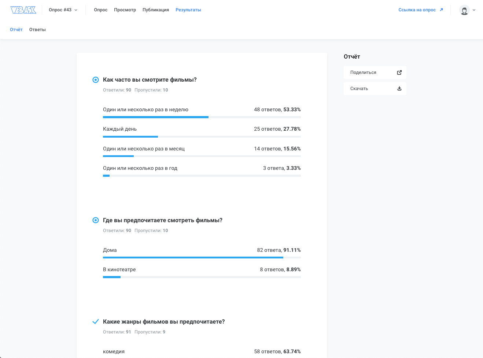483x358 pixels.
Task: Click the external arrow icon beside Ссылка на опрос
Action: click(441, 10)
